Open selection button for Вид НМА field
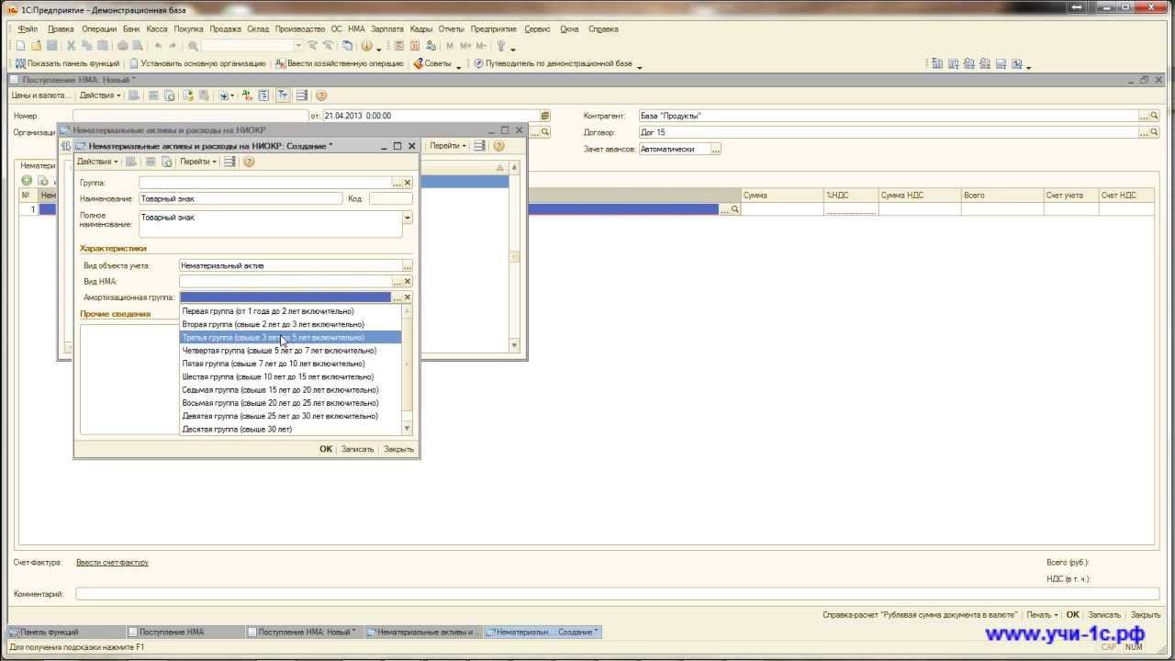This screenshot has width=1175, height=661. [397, 282]
